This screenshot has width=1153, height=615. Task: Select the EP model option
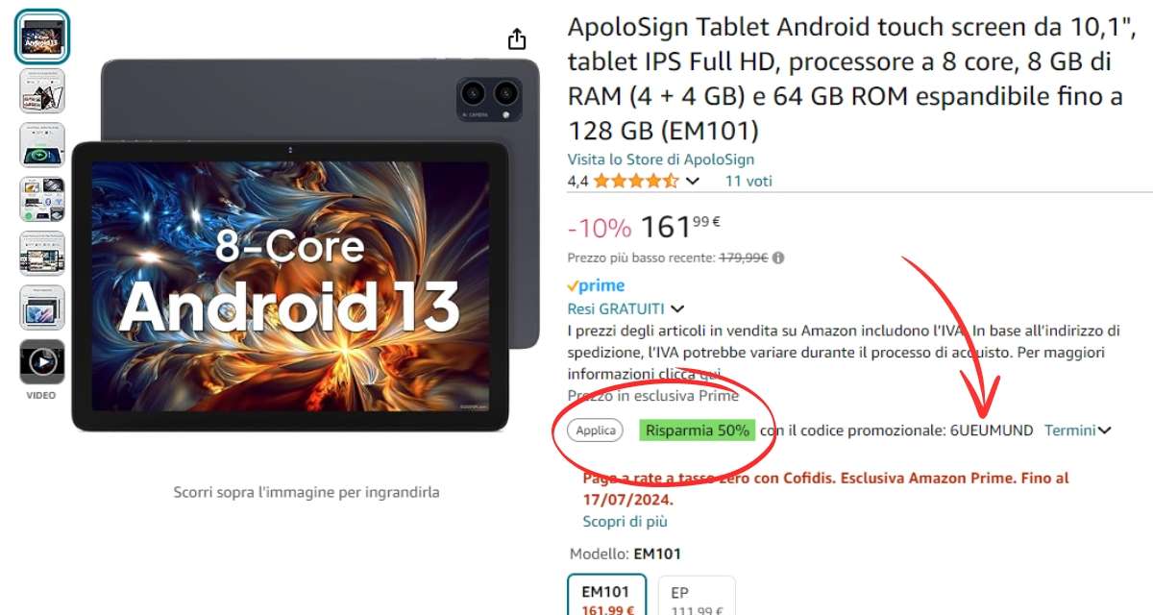697,596
